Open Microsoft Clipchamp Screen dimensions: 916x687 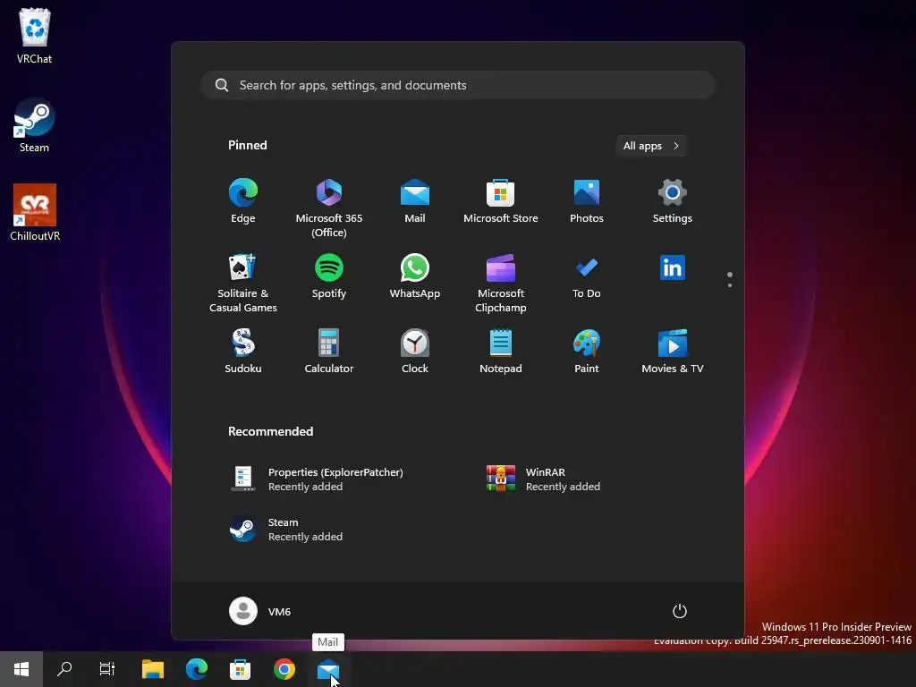coord(501,284)
